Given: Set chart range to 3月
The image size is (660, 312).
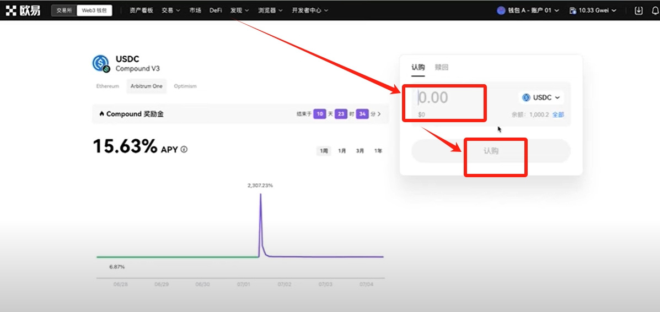Looking at the screenshot, I should pos(360,151).
